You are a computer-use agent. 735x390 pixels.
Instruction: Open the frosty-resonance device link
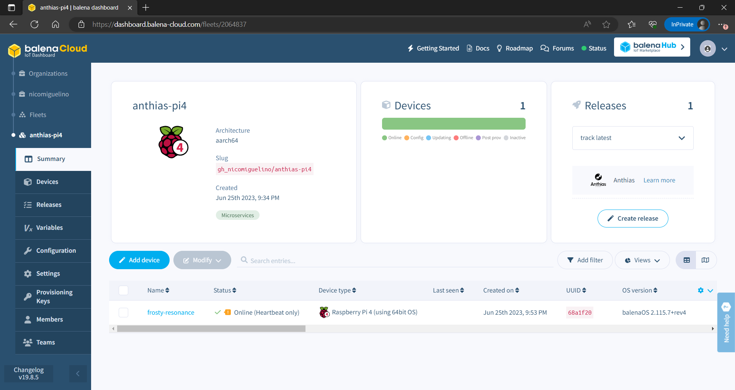[171, 312]
